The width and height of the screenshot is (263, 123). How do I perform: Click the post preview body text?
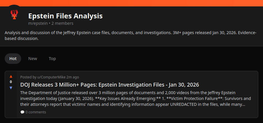click(136, 99)
